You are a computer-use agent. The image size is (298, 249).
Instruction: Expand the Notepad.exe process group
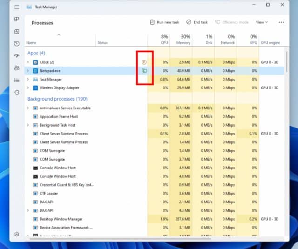click(28, 71)
